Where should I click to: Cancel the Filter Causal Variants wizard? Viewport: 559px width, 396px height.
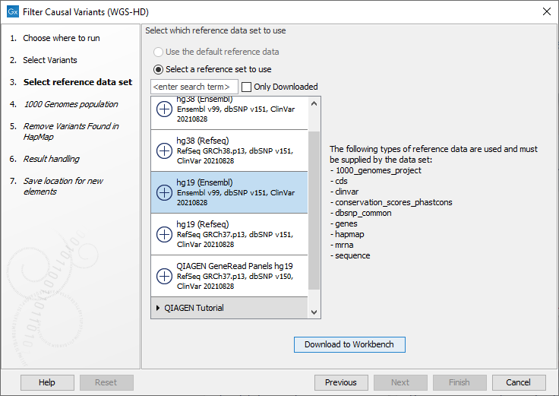coord(519,382)
